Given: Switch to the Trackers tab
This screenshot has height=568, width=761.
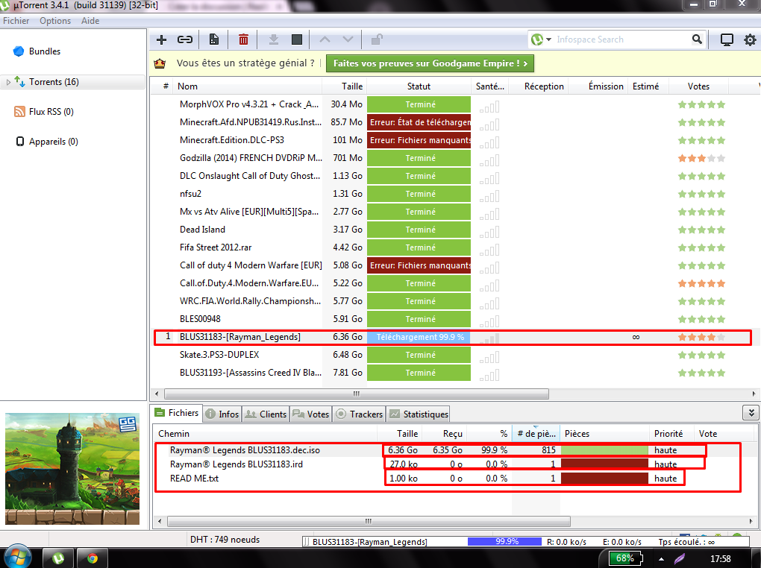Looking at the screenshot, I should pyautogui.click(x=359, y=414).
